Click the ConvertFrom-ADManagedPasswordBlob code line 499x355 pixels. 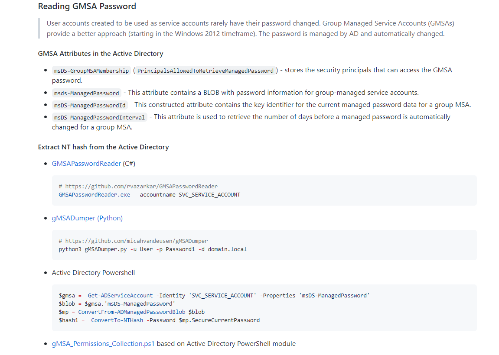[131, 312]
